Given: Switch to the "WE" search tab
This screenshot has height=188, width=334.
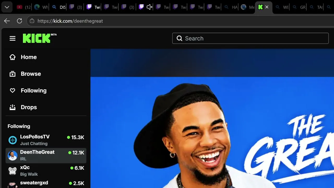Looking at the screenshot, I should (x=282, y=7).
